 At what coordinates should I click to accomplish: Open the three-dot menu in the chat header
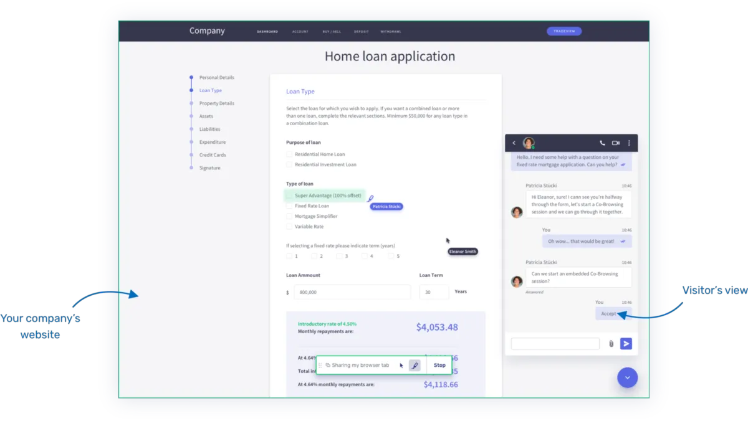(x=629, y=143)
